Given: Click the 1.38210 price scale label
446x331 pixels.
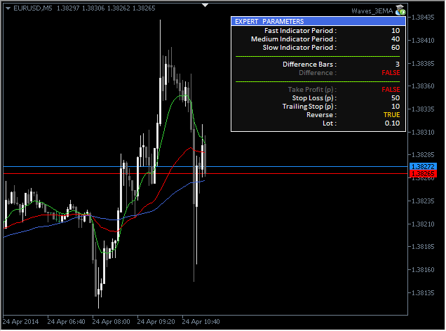Looking at the screenshot, I should [x=423, y=224].
